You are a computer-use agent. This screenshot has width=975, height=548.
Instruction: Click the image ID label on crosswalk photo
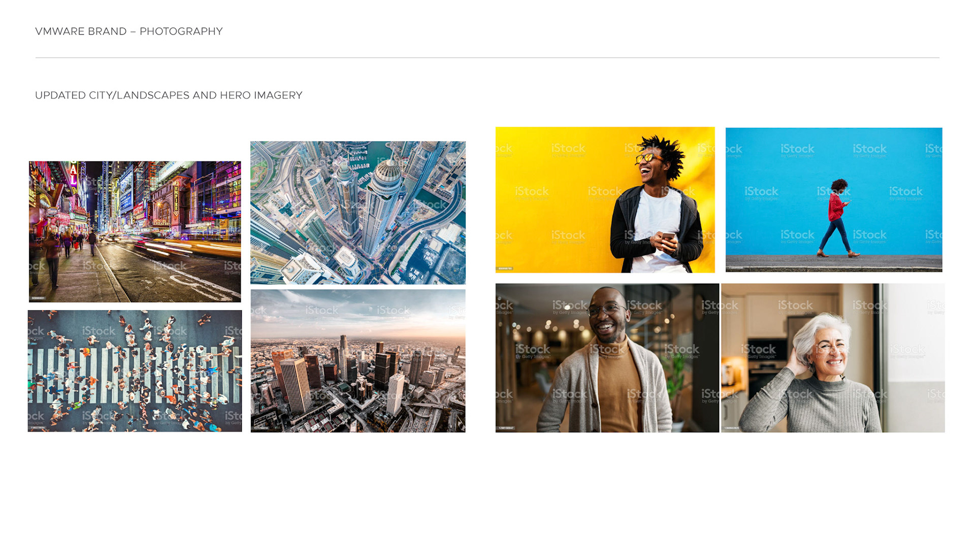37,428
